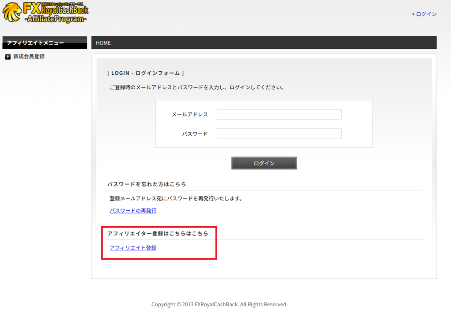
Task: Open the パスワードの再発行 link
Action: click(x=133, y=210)
